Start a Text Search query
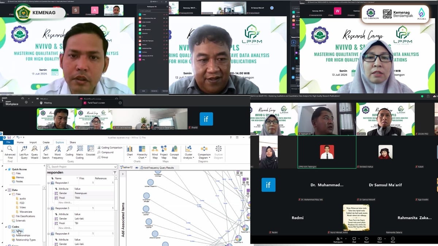Image resolution: width=438 pixels, height=246 pixels. click(46, 152)
